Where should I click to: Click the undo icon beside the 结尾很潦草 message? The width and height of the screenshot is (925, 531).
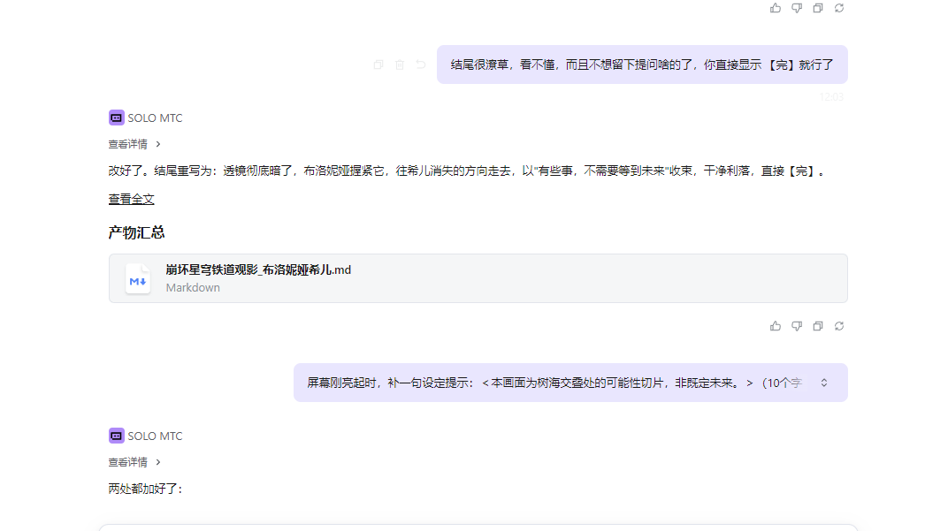point(421,64)
